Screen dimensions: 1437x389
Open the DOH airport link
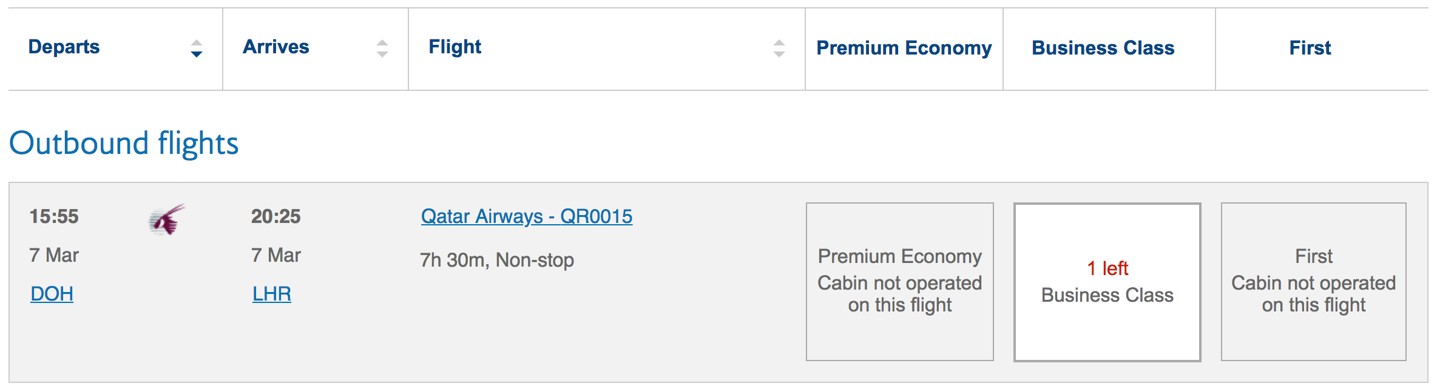click(52, 294)
